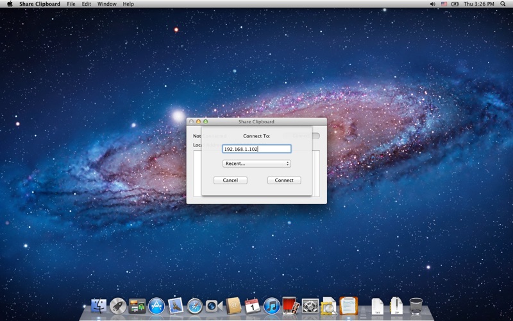Open the Trash in the Dock
The width and height of the screenshot is (513, 321).
tap(416, 306)
